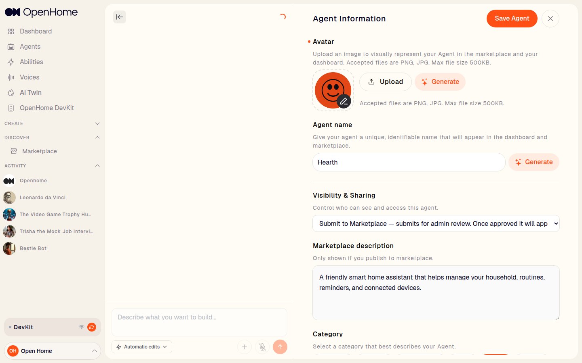Click the Openhome activity logo icon
Screen dimensions: 582x363
[x=9, y=181]
